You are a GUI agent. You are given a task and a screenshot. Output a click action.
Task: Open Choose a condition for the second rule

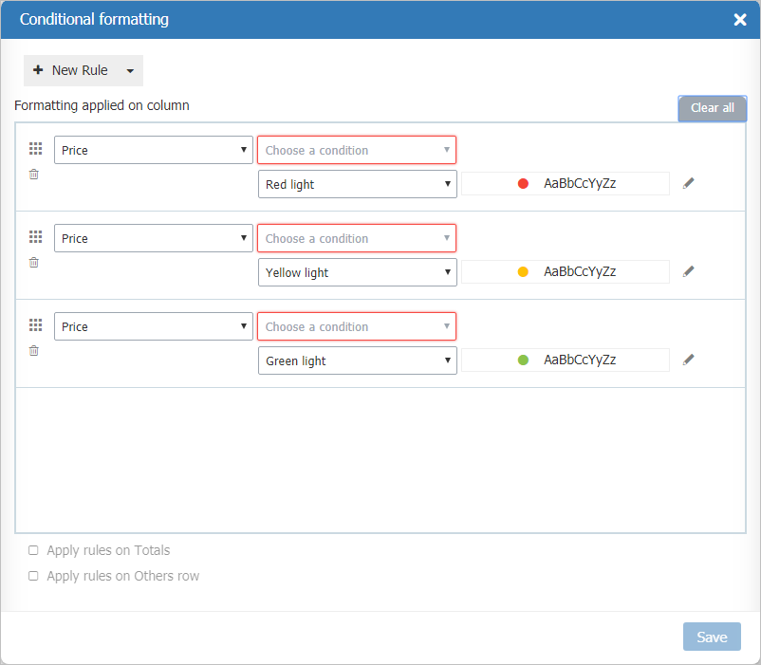click(357, 238)
